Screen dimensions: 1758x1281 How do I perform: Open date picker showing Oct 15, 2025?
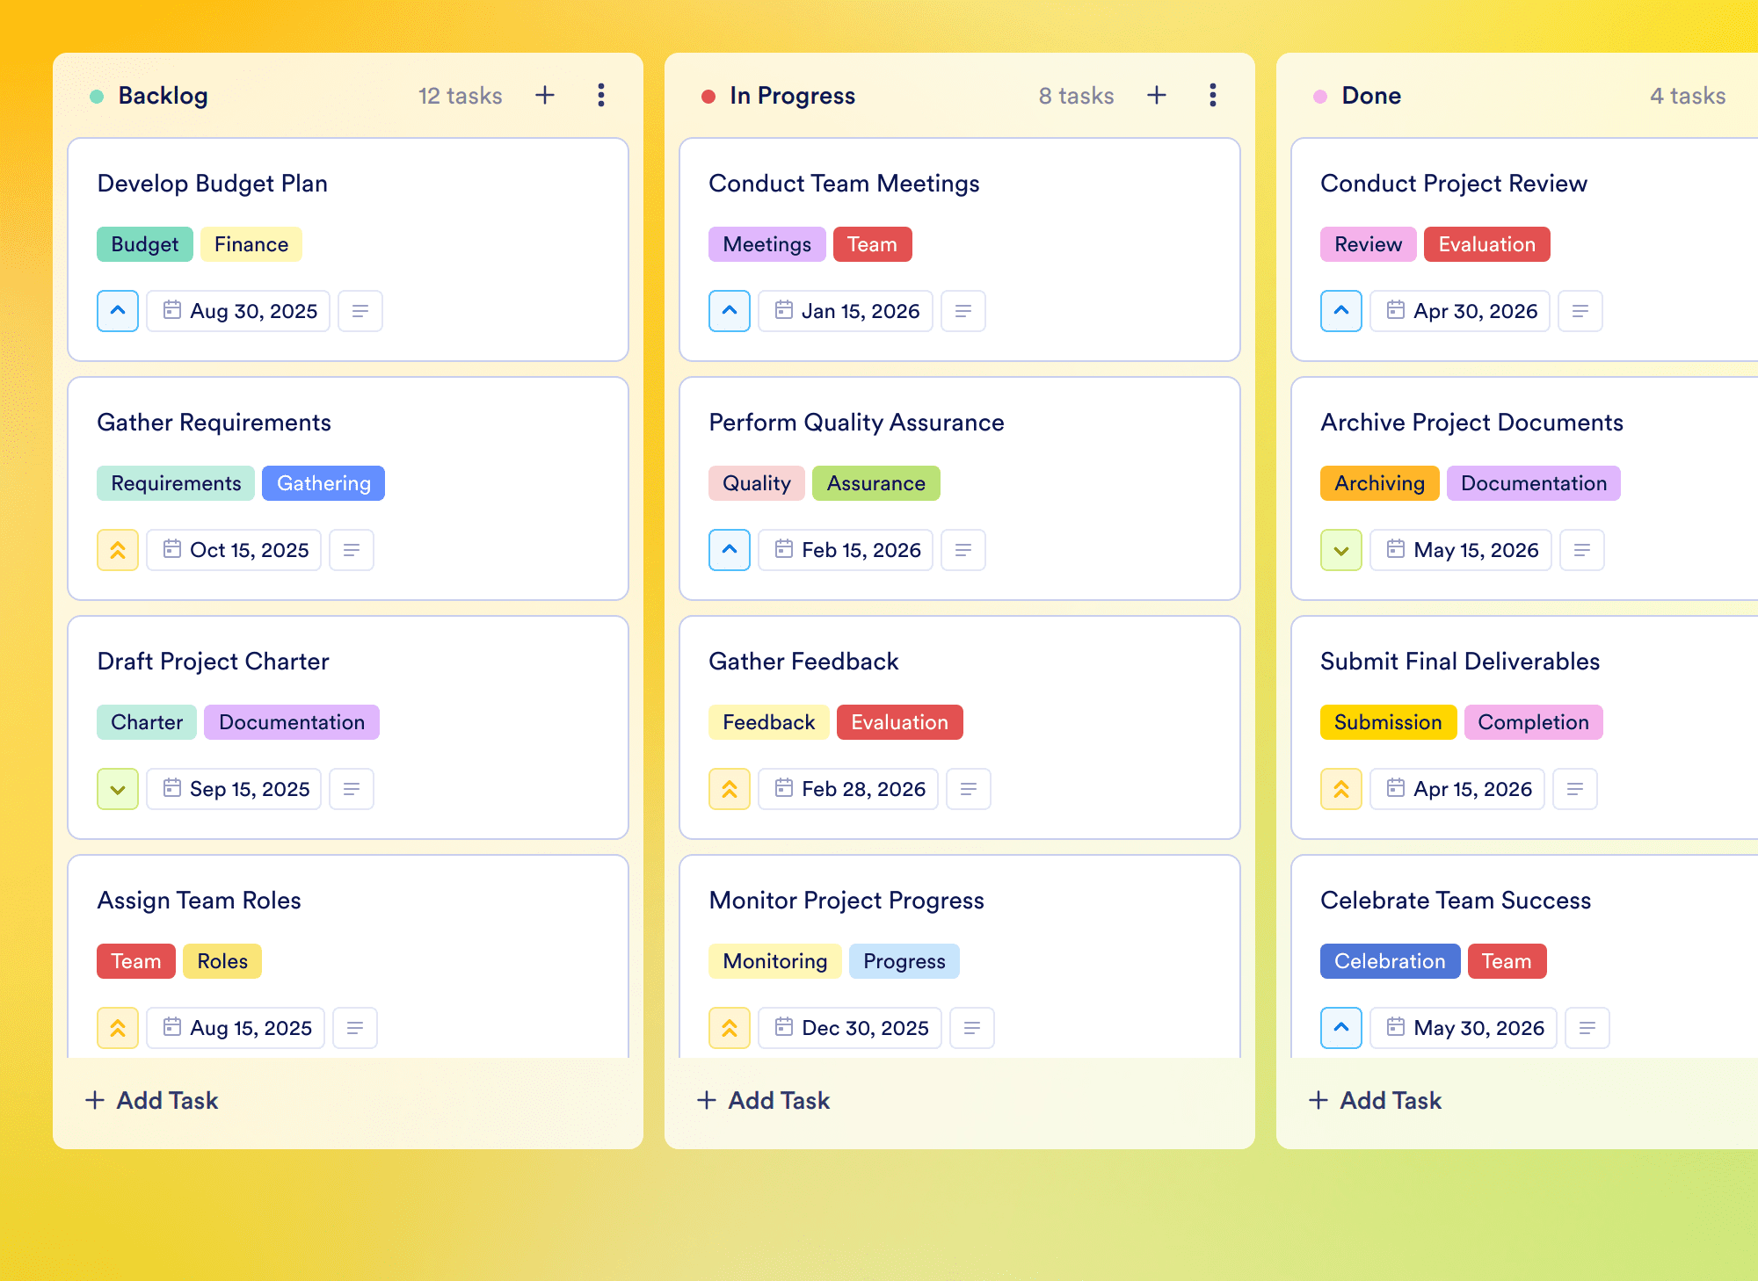[x=235, y=550]
